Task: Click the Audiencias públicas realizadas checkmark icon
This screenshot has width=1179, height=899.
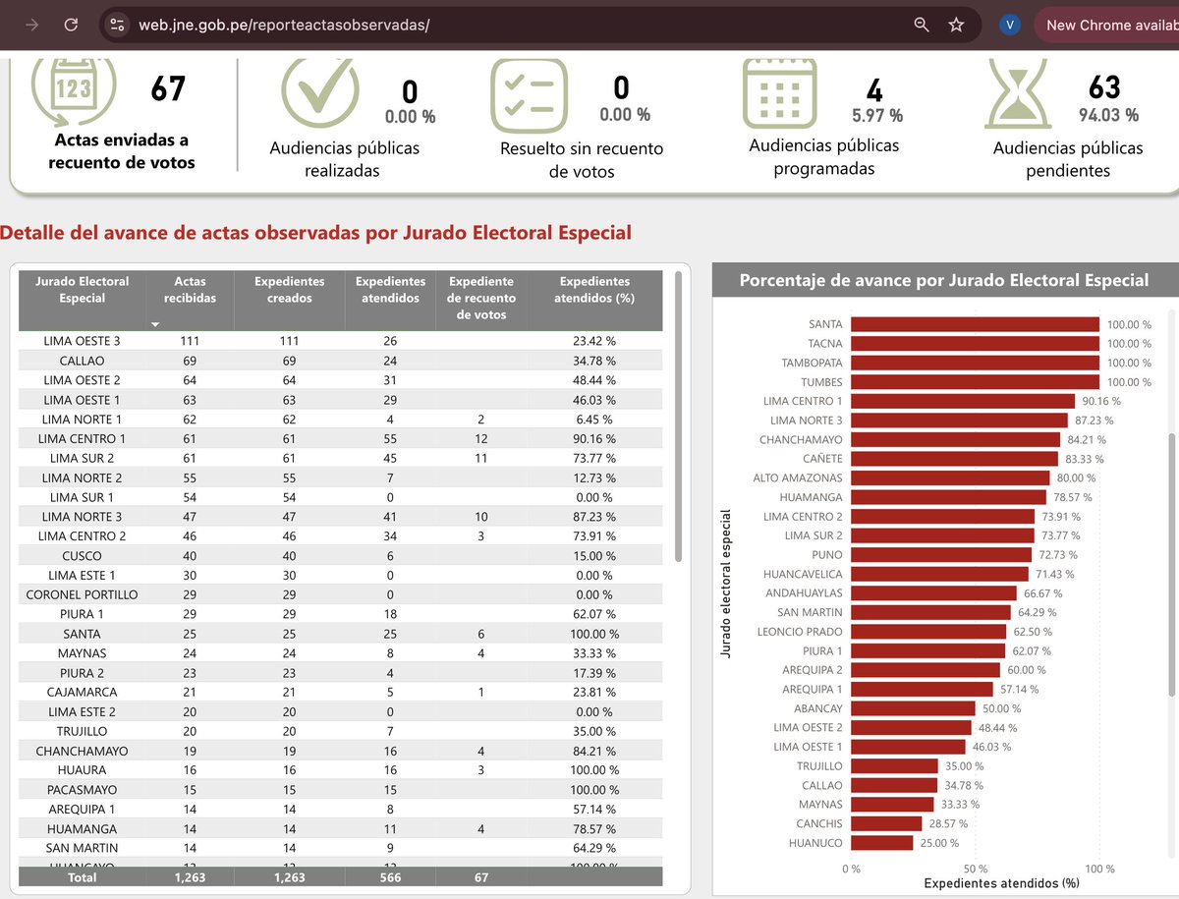Action: [320, 91]
